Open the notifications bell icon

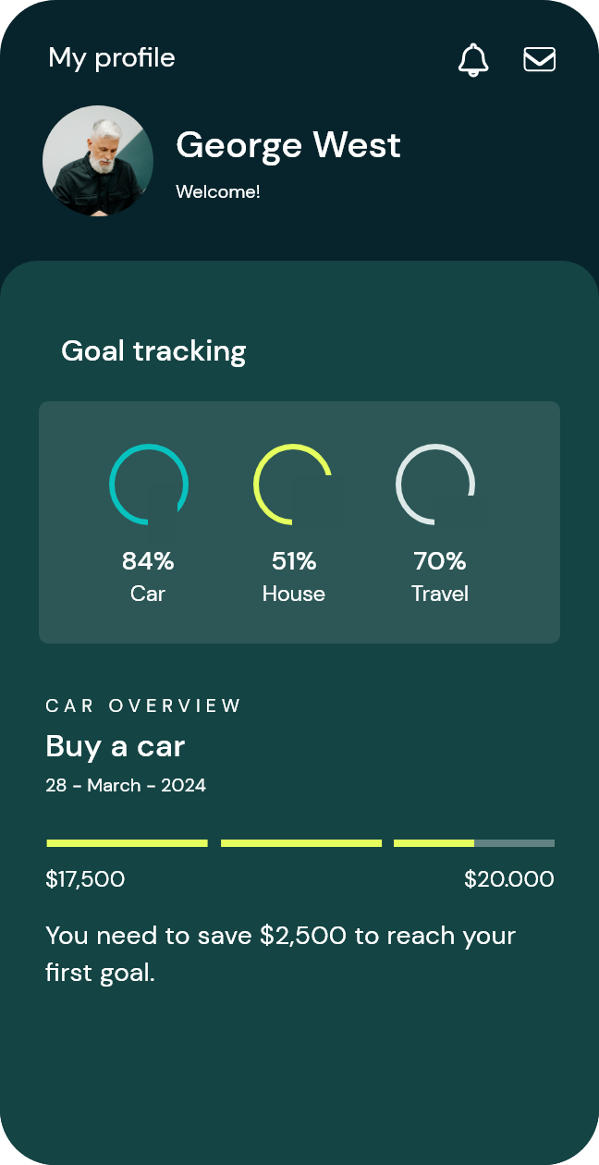coord(473,60)
